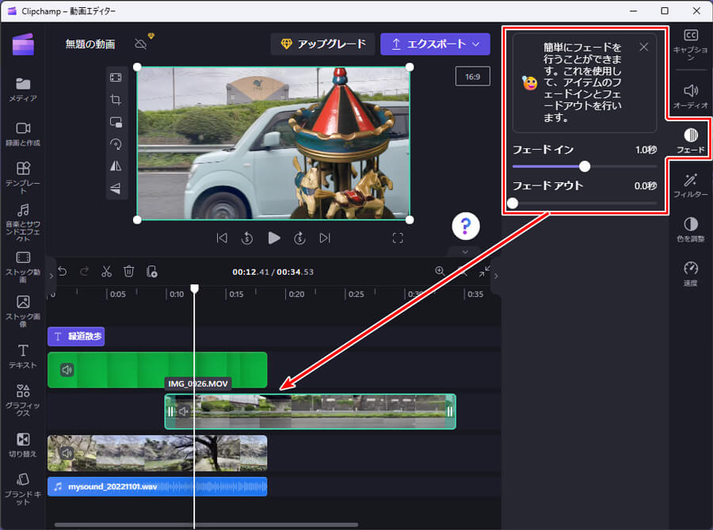Click the フェード イン slider handle

tap(585, 166)
